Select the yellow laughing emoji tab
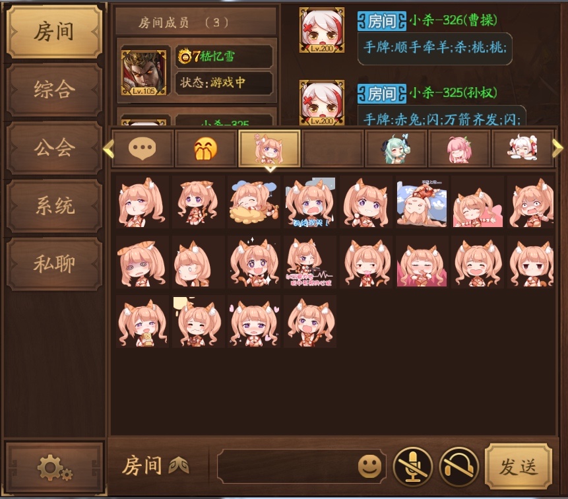 (206, 149)
